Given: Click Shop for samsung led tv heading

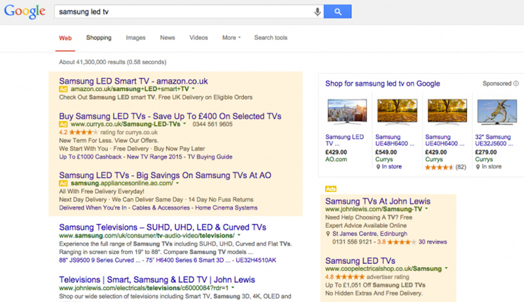Looking at the screenshot, I should (x=383, y=84).
